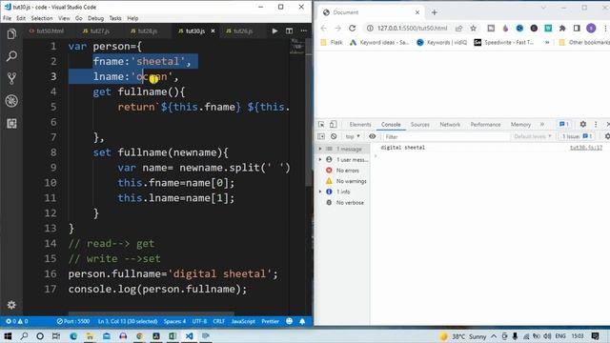Screen dimensions: 610x343
Task: Open the Windows Start menu
Action: pos(8,336)
